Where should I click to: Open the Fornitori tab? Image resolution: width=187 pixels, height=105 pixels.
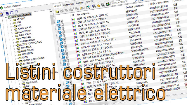pos(80,3)
